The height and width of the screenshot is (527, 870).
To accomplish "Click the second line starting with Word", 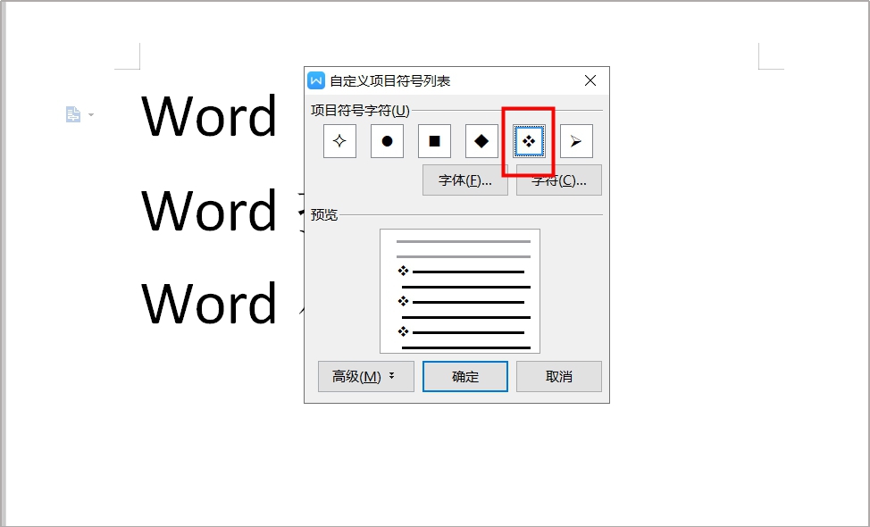I will [209, 210].
